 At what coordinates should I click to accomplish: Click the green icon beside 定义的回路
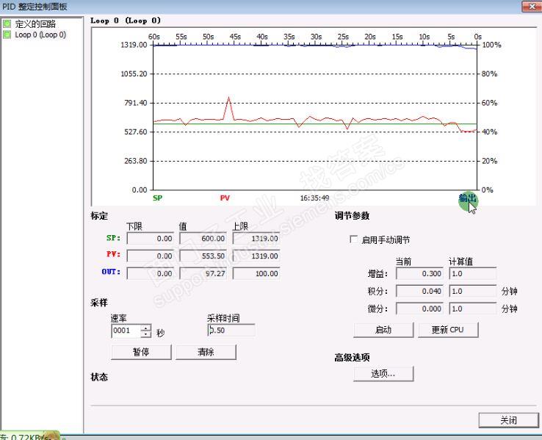[x=7, y=24]
